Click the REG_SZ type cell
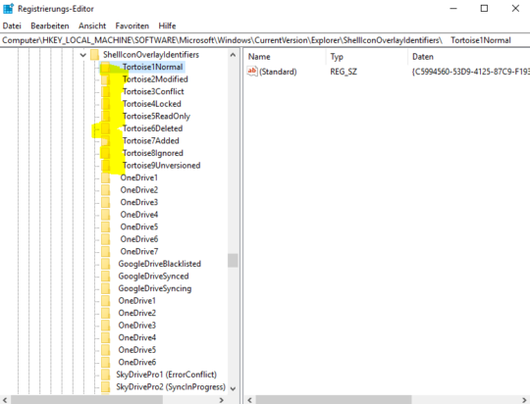 (344, 72)
